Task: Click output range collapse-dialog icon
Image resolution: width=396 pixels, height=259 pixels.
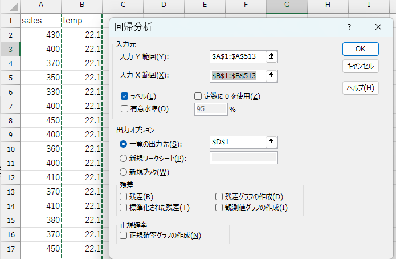Action: [271, 141]
